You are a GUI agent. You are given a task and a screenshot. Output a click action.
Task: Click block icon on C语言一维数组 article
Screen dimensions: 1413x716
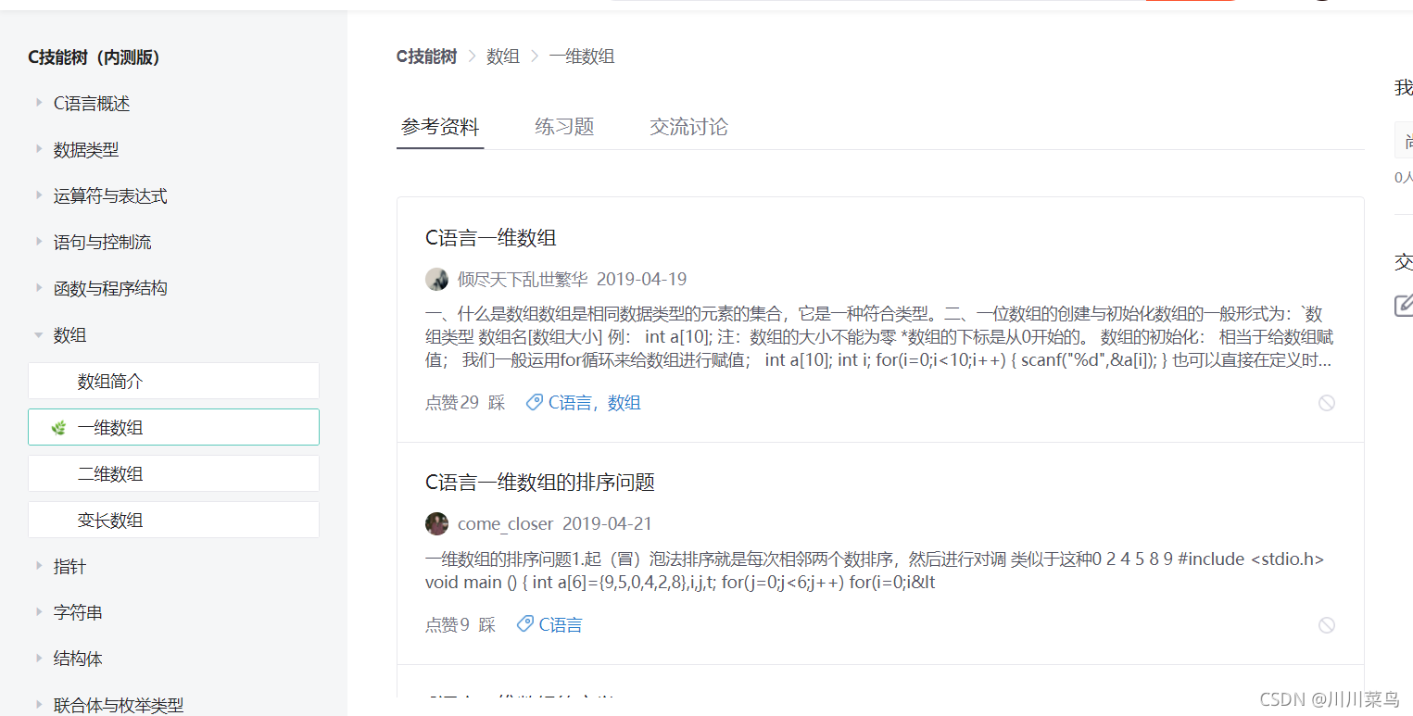(x=1327, y=403)
